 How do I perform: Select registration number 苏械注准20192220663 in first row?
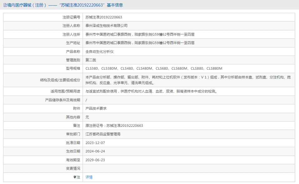coord(104,17)
